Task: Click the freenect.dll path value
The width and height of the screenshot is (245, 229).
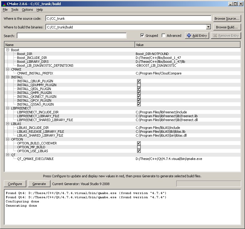Action: tap(167, 120)
